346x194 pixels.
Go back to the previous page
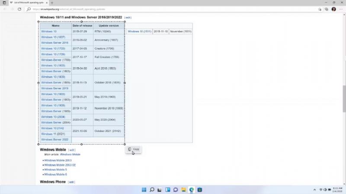[5, 9]
